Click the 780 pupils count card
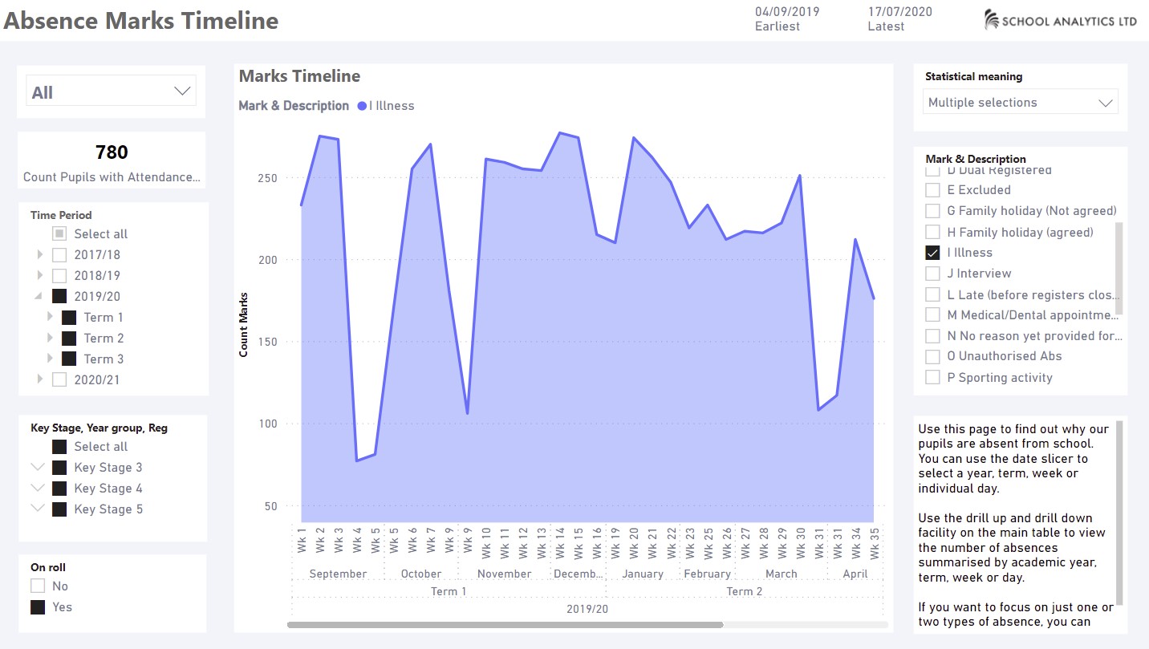This screenshot has width=1149, height=649. point(112,160)
